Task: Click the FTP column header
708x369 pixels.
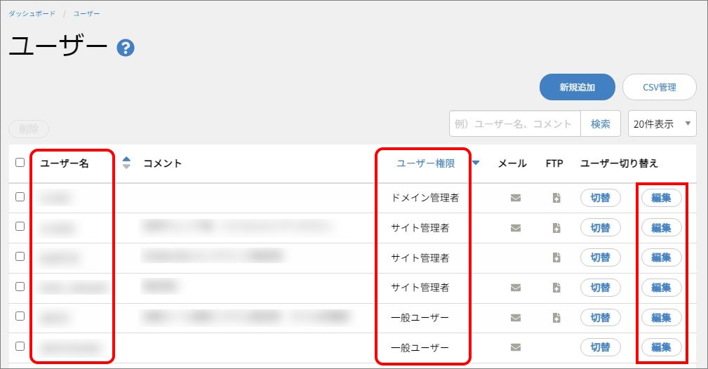Action: (x=554, y=163)
